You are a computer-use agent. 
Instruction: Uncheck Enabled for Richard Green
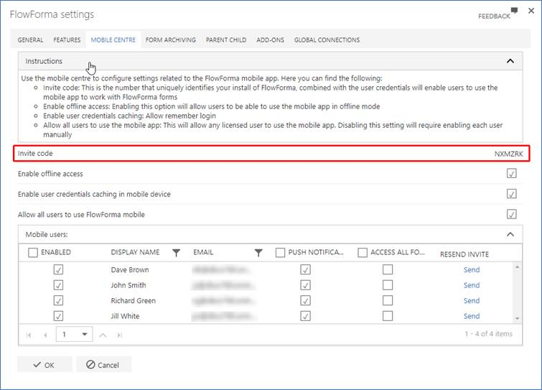pos(58,300)
